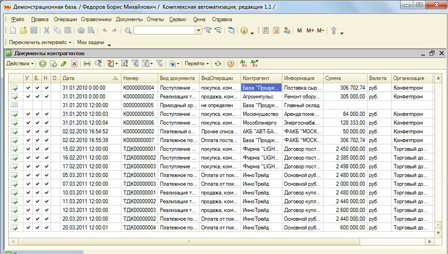Click the red Mark for deletion icon

(x=74, y=64)
